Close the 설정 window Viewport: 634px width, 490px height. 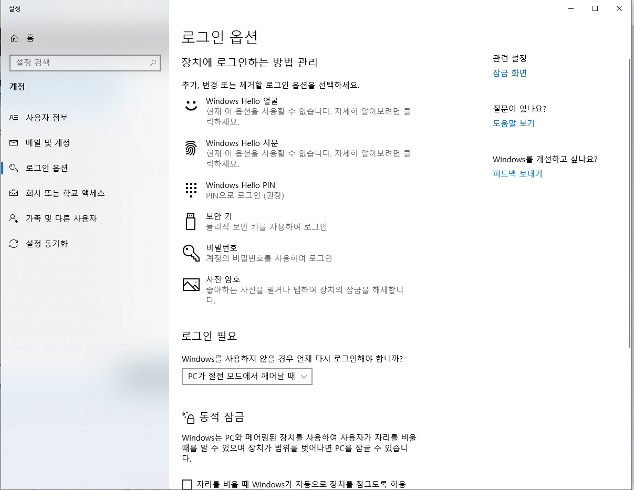click(x=620, y=8)
